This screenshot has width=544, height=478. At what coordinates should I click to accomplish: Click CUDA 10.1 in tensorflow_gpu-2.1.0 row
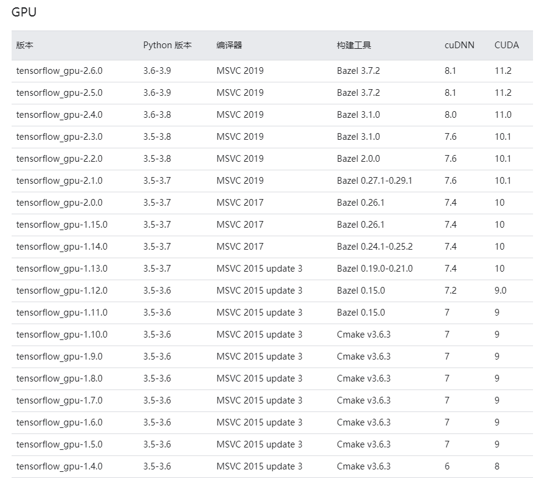point(502,181)
